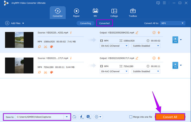
Task: Open EN-AAC-2Channel dropdown for first video
Action: [x=114, y=46]
